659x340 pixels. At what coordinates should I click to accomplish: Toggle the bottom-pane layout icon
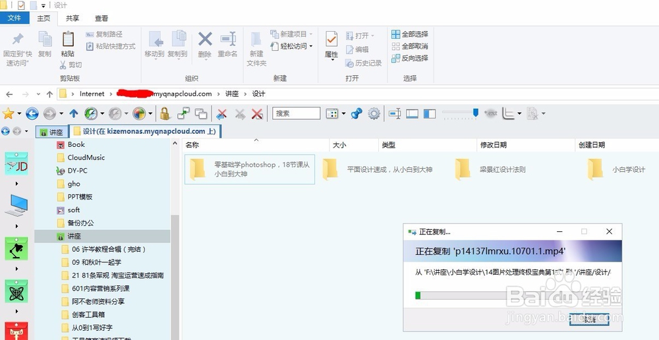(x=412, y=113)
